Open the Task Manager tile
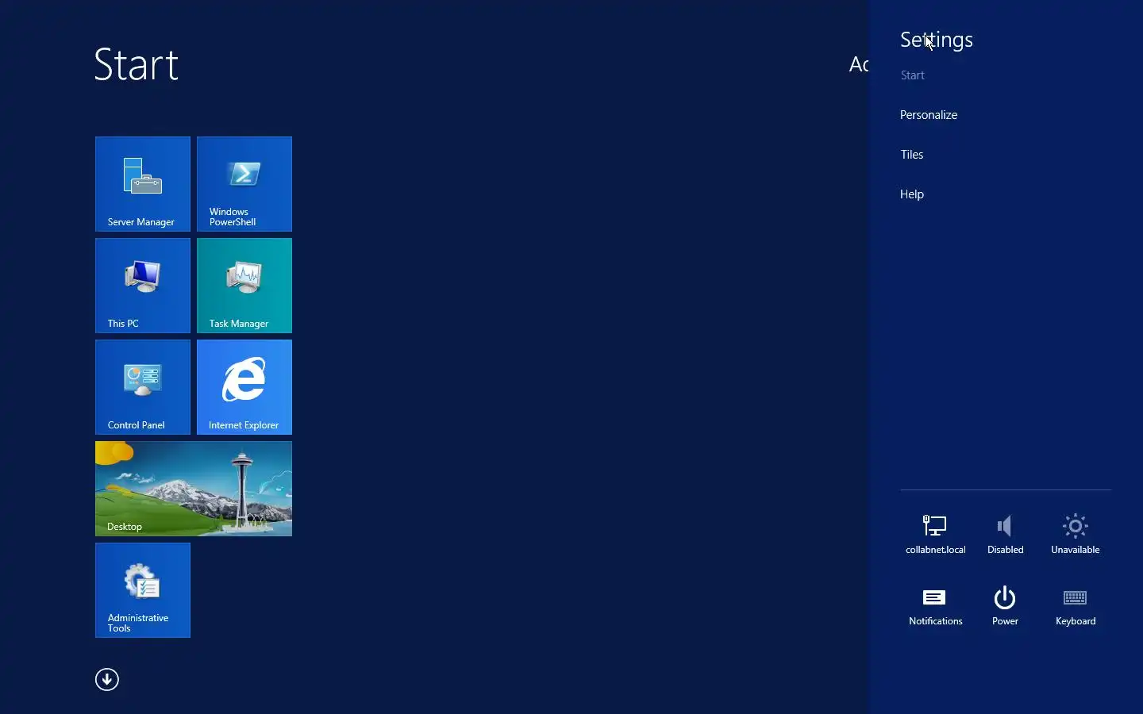The width and height of the screenshot is (1143, 714). pos(244,286)
